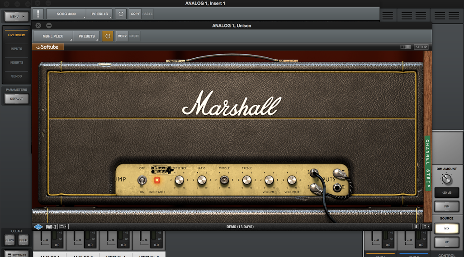Screen dimensions: 464x257
Task: Click COPY in the Unison window
Action: 122,36
